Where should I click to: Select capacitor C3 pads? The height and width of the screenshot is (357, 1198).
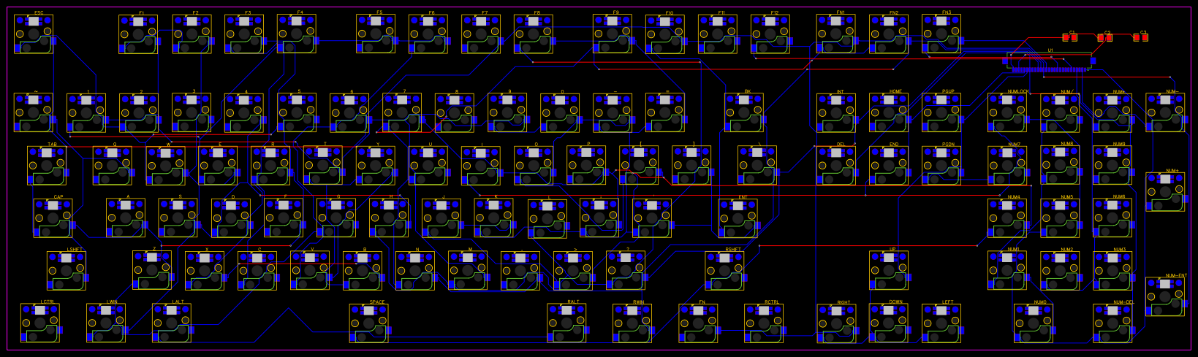pos(1140,37)
